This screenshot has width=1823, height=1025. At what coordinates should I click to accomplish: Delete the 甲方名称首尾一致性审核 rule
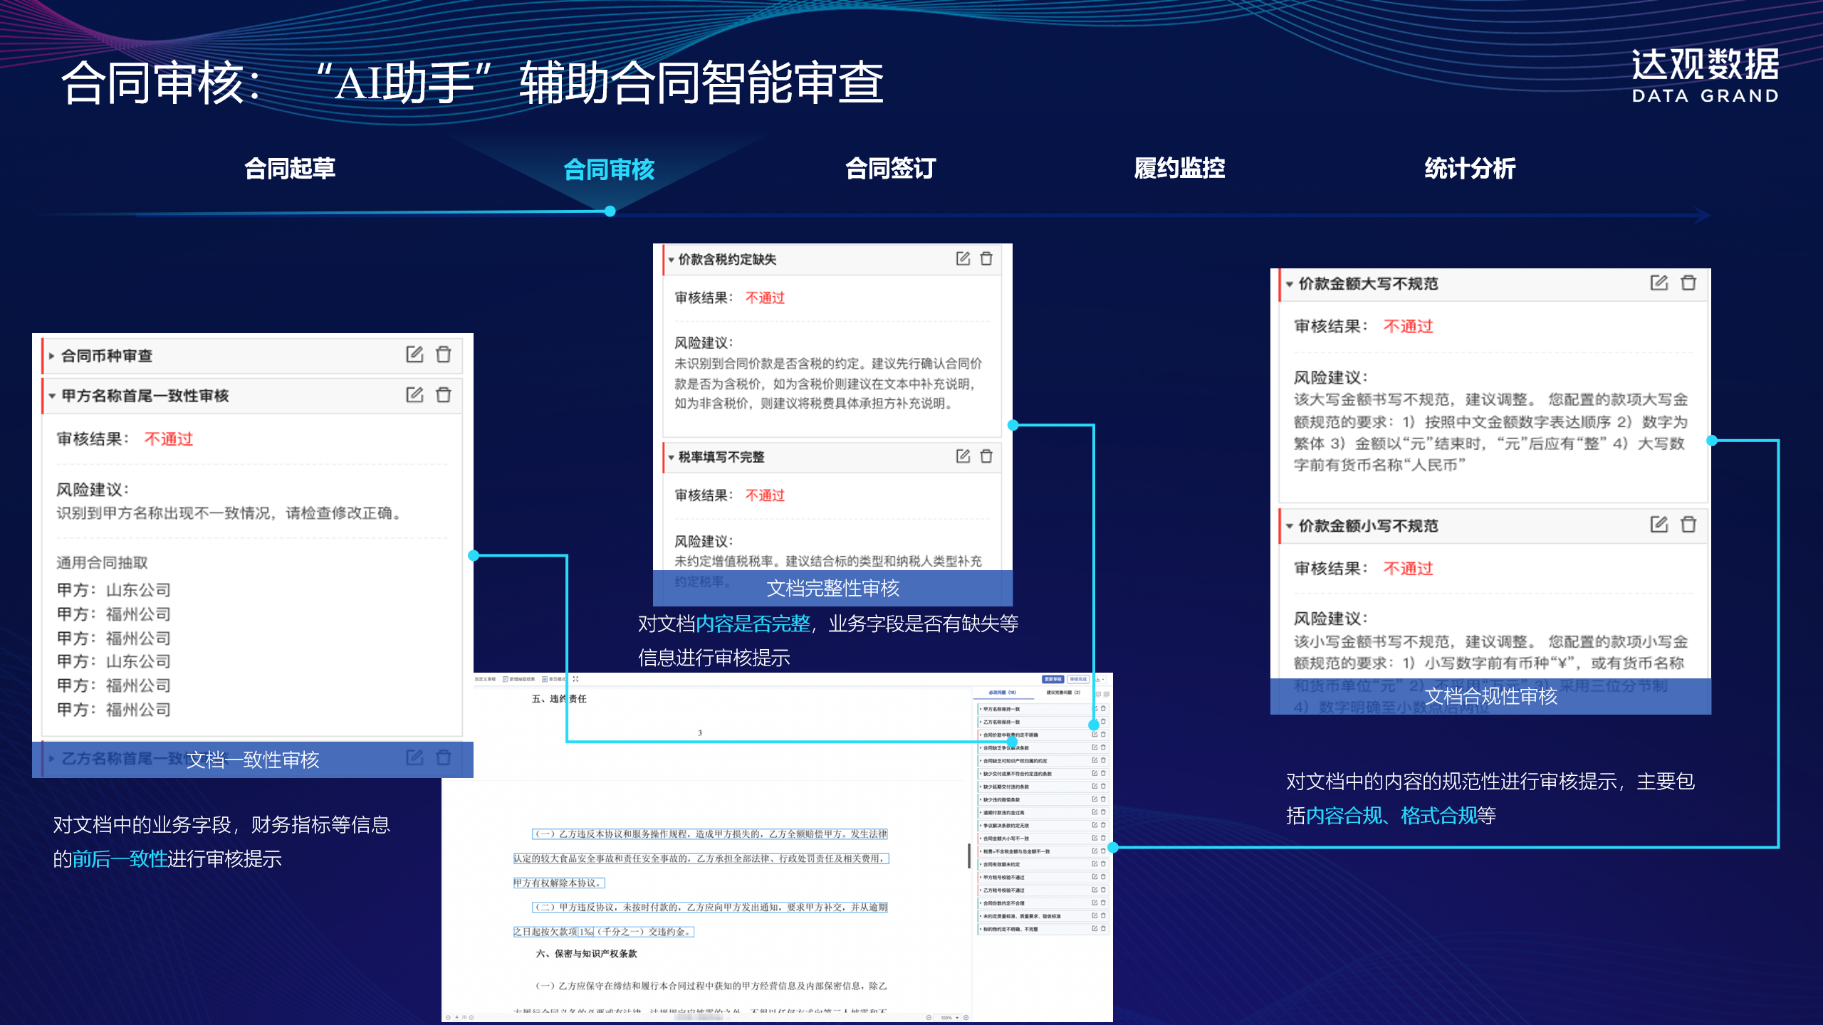(444, 395)
